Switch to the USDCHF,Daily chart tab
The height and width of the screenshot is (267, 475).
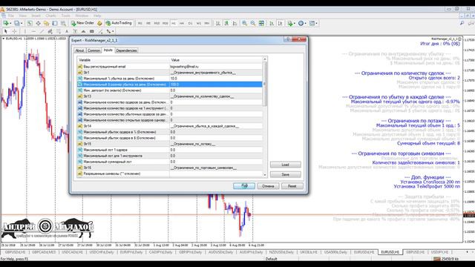click(102, 252)
